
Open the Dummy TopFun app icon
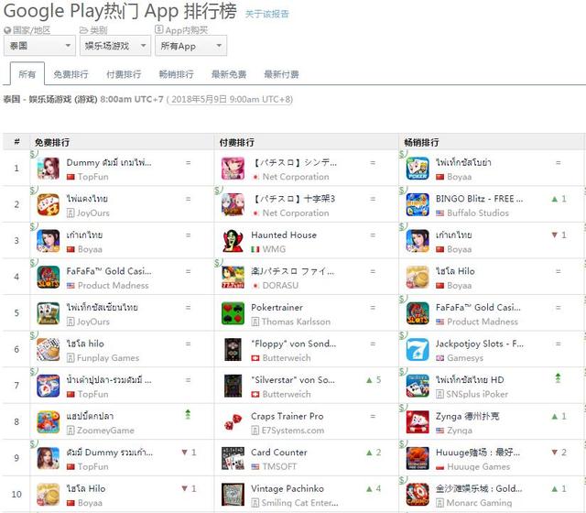pyautogui.click(x=49, y=169)
